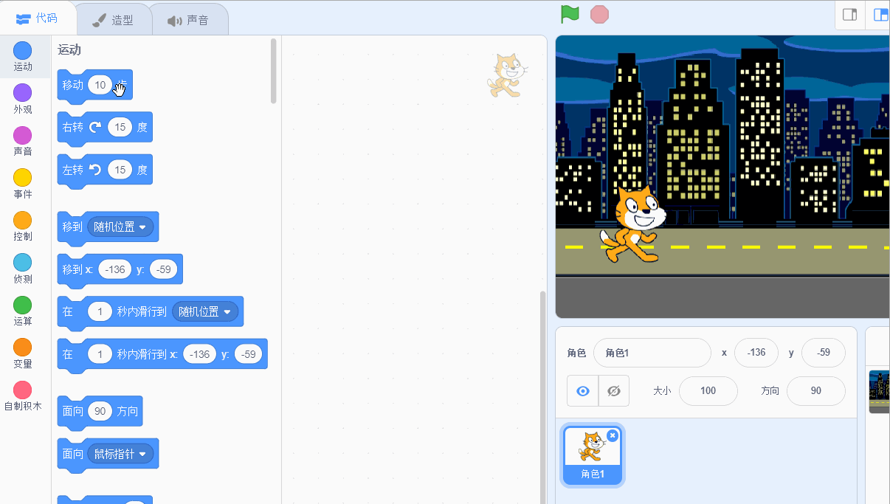
Task: Edit seconds in 滑行到 x y block
Action: pyautogui.click(x=100, y=354)
